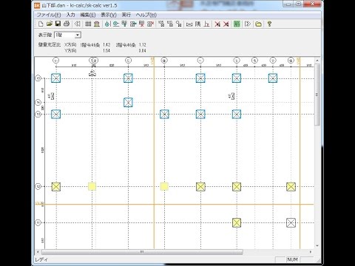Open the 入力 menu
This screenshot has width=355, height=266.
tap(70, 15)
